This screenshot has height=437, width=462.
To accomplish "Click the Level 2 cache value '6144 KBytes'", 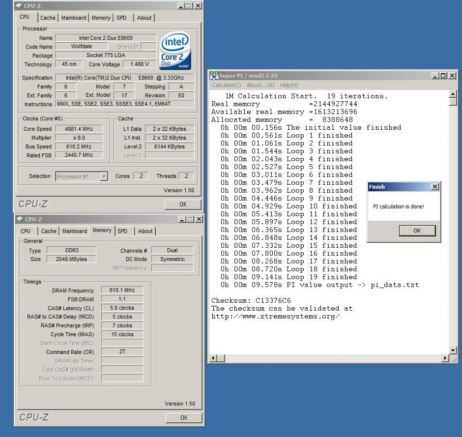I will pos(170,146).
